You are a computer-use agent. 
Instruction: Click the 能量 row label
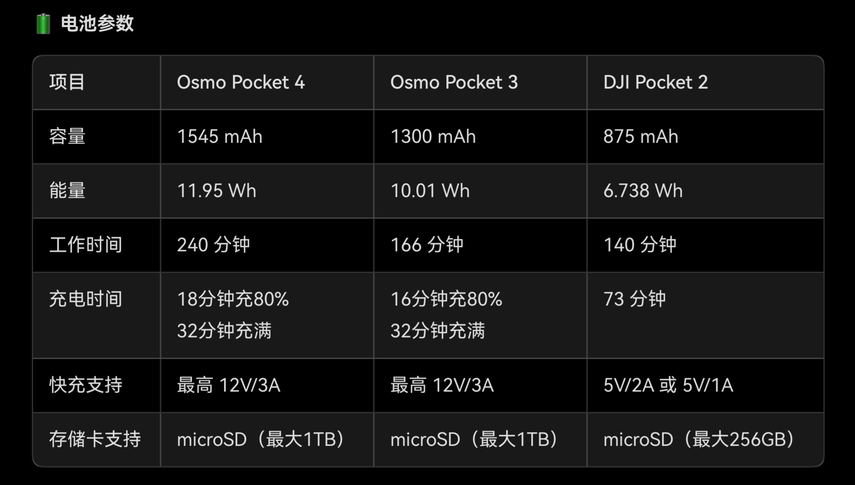click(x=67, y=191)
